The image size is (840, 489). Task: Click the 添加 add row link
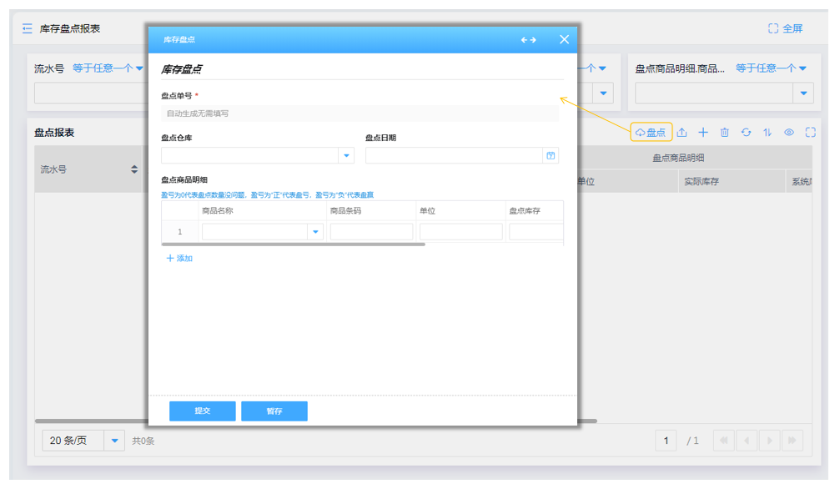pyautogui.click(x=179, y=259)
